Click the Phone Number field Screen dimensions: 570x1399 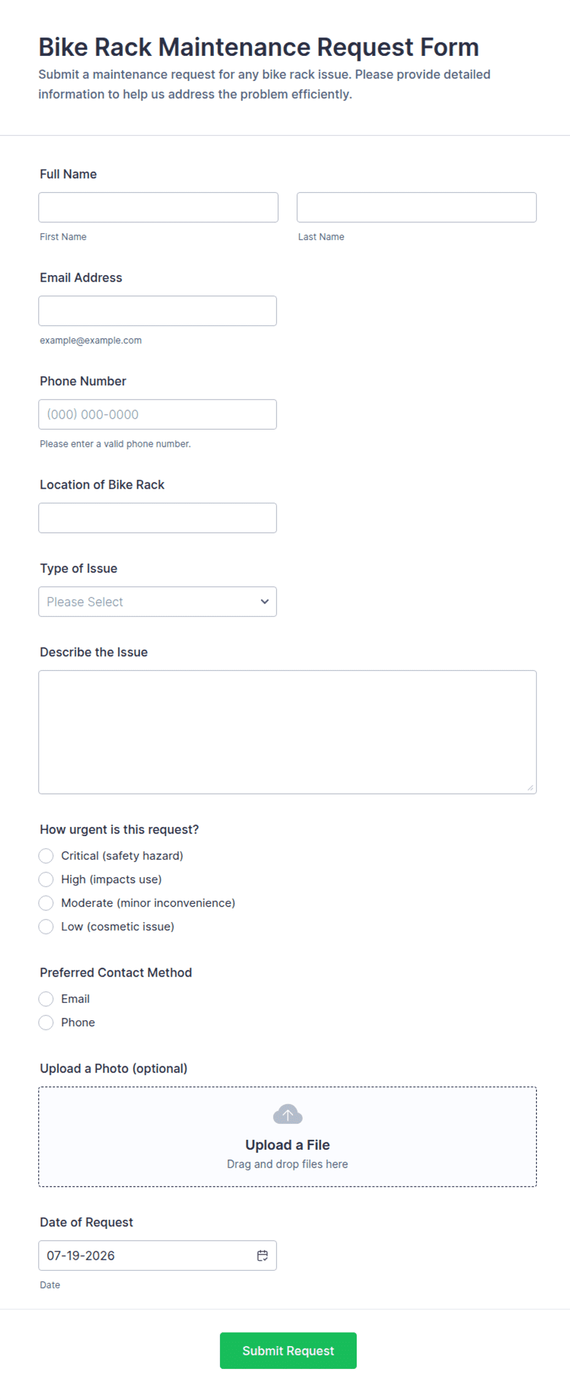158,414
